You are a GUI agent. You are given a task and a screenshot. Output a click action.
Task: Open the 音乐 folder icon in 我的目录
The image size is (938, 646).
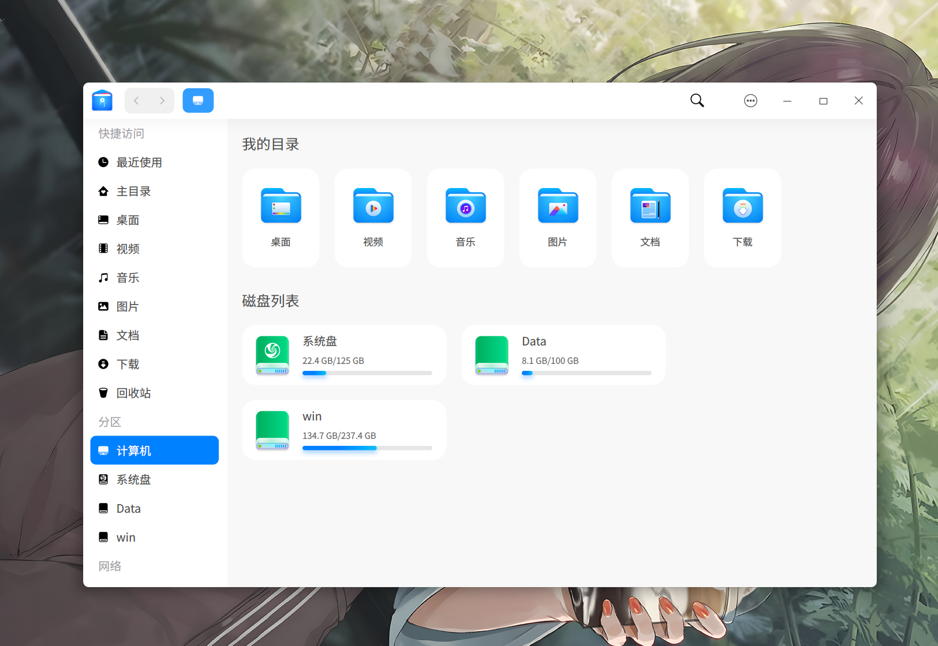pos(466,205)
